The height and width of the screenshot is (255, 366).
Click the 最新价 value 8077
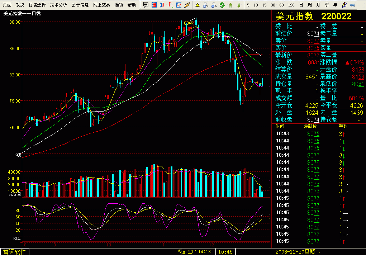(313, 55)
